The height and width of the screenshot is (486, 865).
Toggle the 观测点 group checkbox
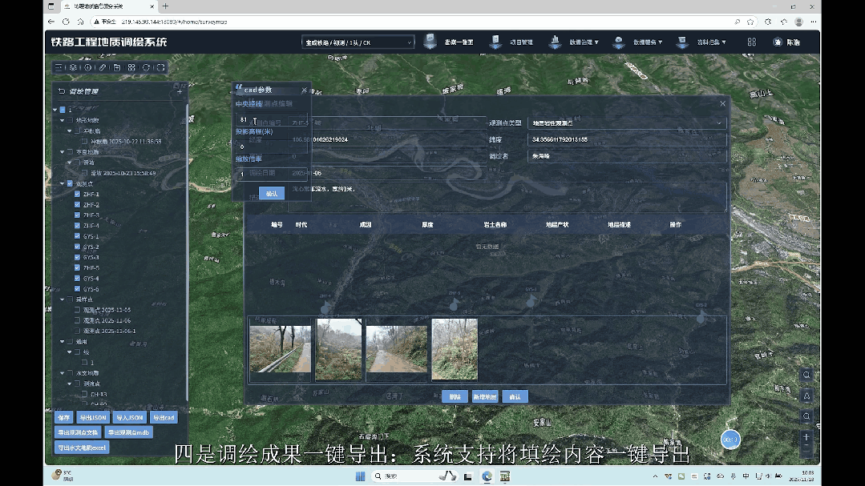70,183
